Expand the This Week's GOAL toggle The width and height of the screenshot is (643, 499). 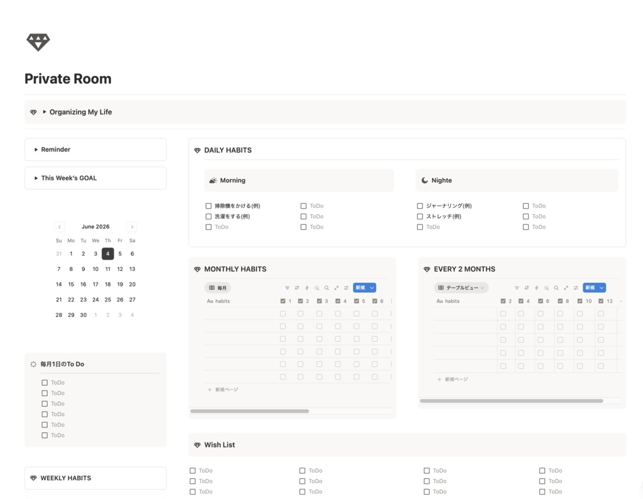pyautogui.click(x=36, y=178)
